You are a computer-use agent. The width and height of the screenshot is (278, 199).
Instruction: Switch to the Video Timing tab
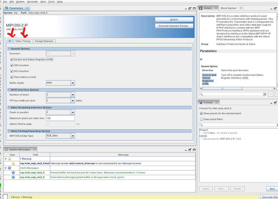[23, 41]
